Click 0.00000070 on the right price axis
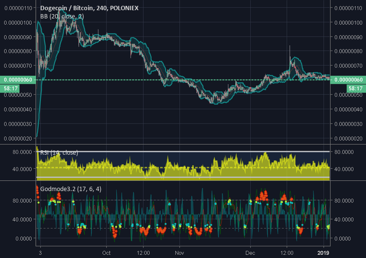366x258 pixels. (x=348, y=65)
